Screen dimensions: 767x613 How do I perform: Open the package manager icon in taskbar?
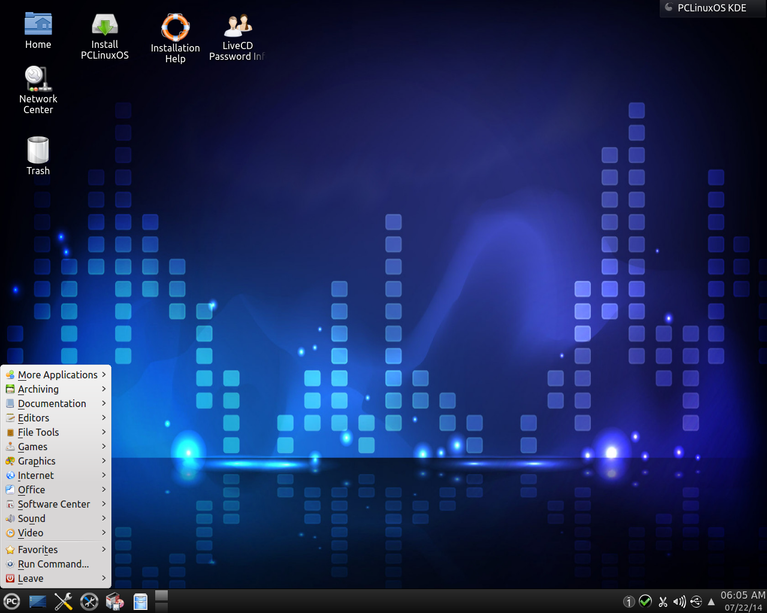pyautogui.click(x=114, y=602)
